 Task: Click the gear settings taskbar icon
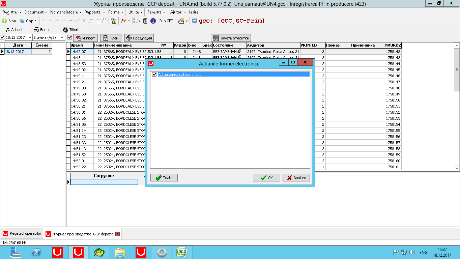tap(162, 252)
